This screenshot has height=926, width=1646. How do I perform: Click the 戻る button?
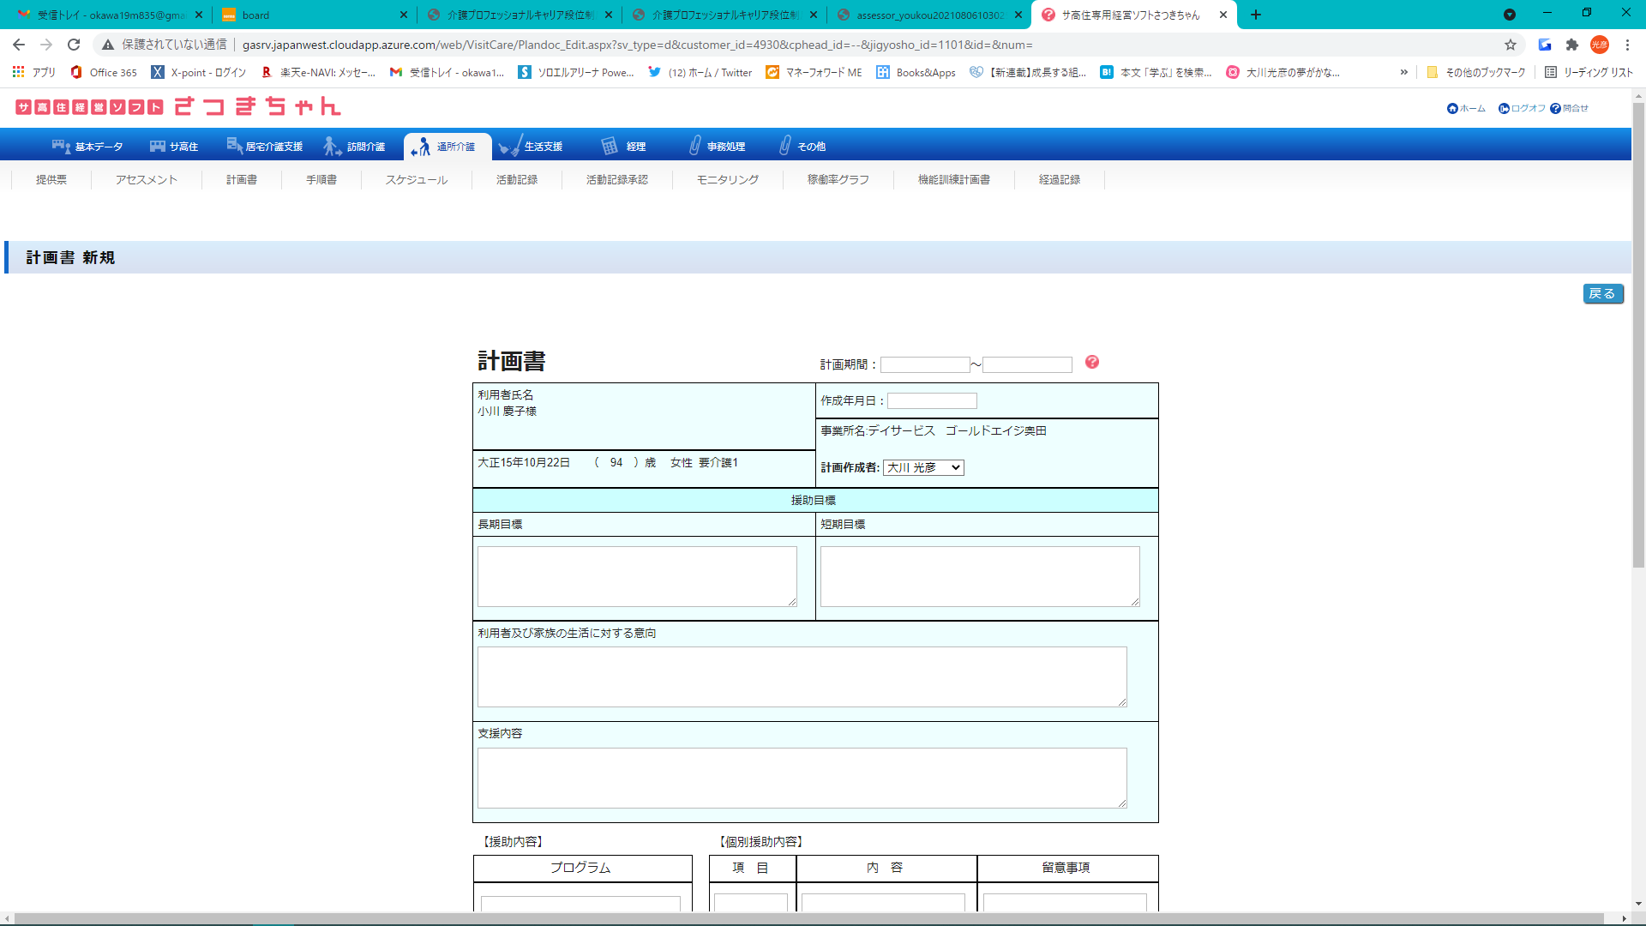1602,294
